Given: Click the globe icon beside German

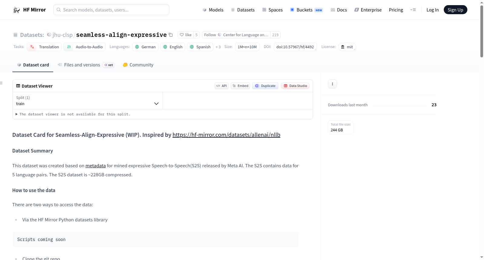Looking at the screenshot, I should [x=137, y=47].
